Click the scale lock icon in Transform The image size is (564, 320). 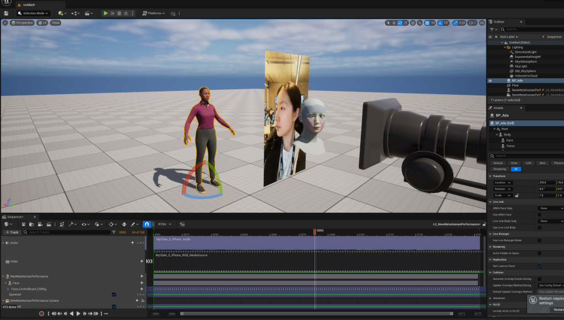pyautogui.click(x=517, y=196)
